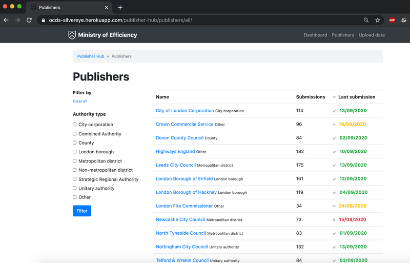
Task: Select the Metropolitan district checkbox
Action: click(74, 160)
